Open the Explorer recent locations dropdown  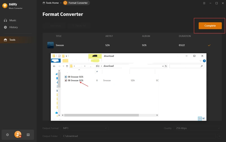coord(63,66)
